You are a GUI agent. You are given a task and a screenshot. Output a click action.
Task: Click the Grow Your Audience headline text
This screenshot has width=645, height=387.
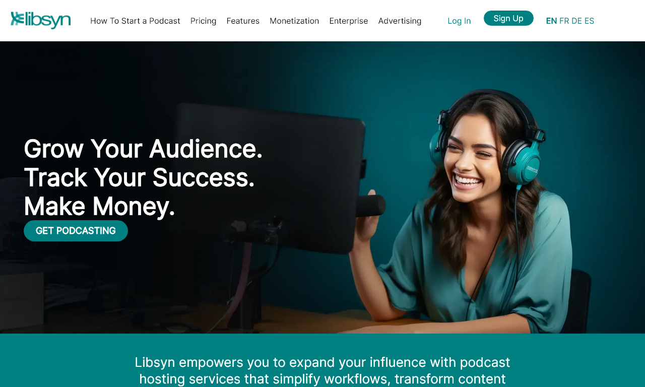(x=143, y=149)
